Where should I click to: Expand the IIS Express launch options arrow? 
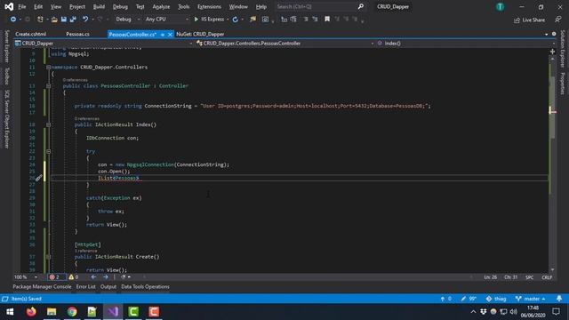click(x=228, y=20)
